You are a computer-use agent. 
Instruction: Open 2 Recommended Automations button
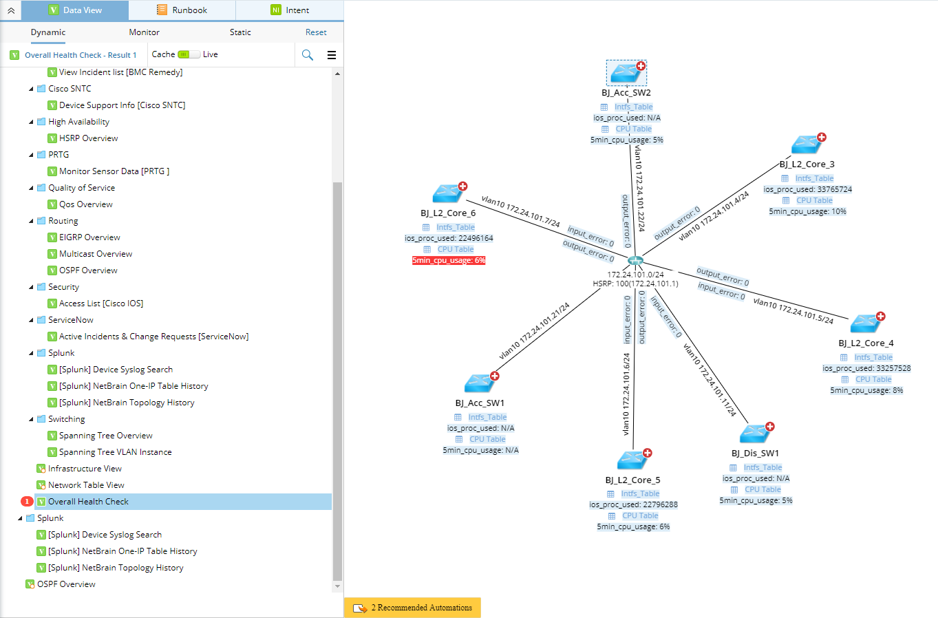click(412, 608)
